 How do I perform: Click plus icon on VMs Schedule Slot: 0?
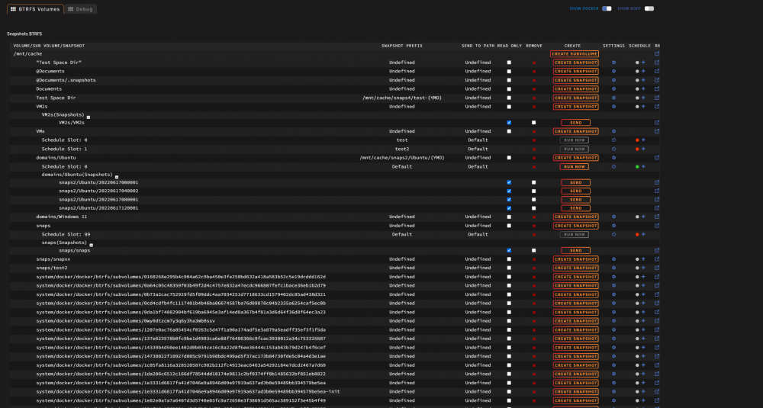tap(643, 140)
